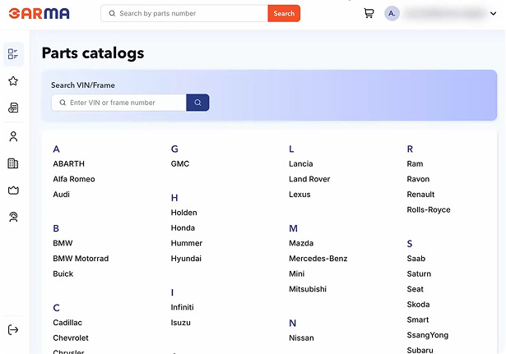Screen dimensions: 506x354
Task: Open the Rolls-Royce parts catalog
Action: (429, 210)
